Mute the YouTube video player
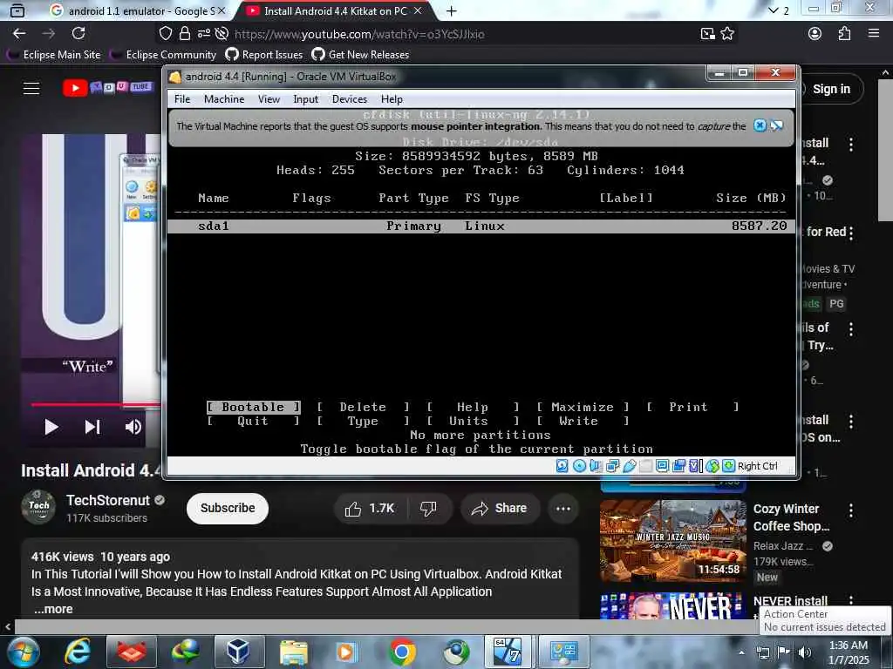Screen dimensions: 893x669 [x=133, y=427]
